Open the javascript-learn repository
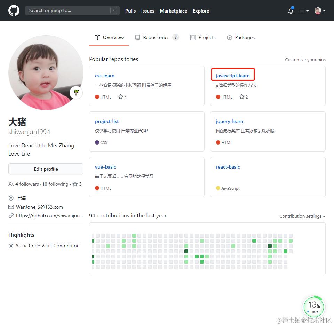The image size is (334, 326). 233,76
